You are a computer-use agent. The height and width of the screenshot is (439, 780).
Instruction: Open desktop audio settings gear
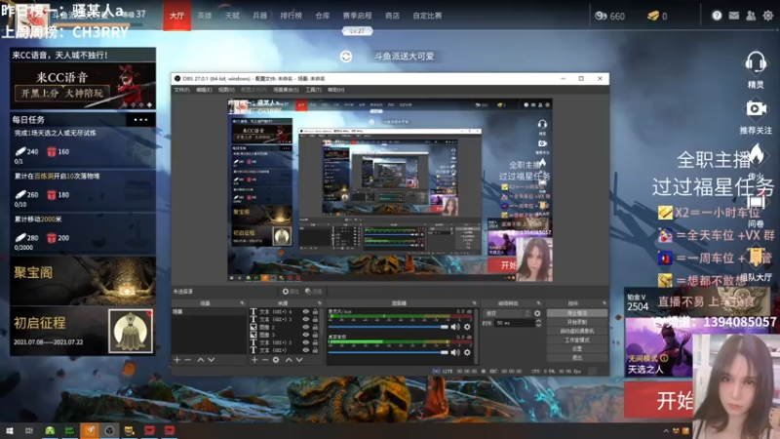(x=467, y=352)
